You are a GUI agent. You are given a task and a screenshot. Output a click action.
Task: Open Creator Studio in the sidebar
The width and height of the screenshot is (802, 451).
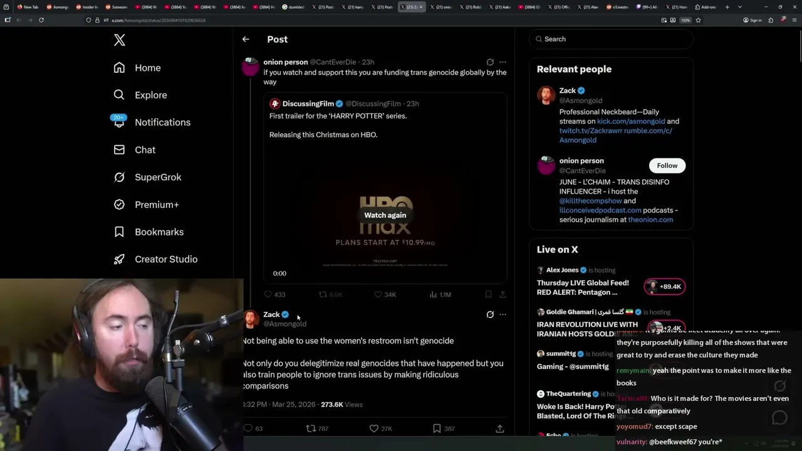(155, 259)
